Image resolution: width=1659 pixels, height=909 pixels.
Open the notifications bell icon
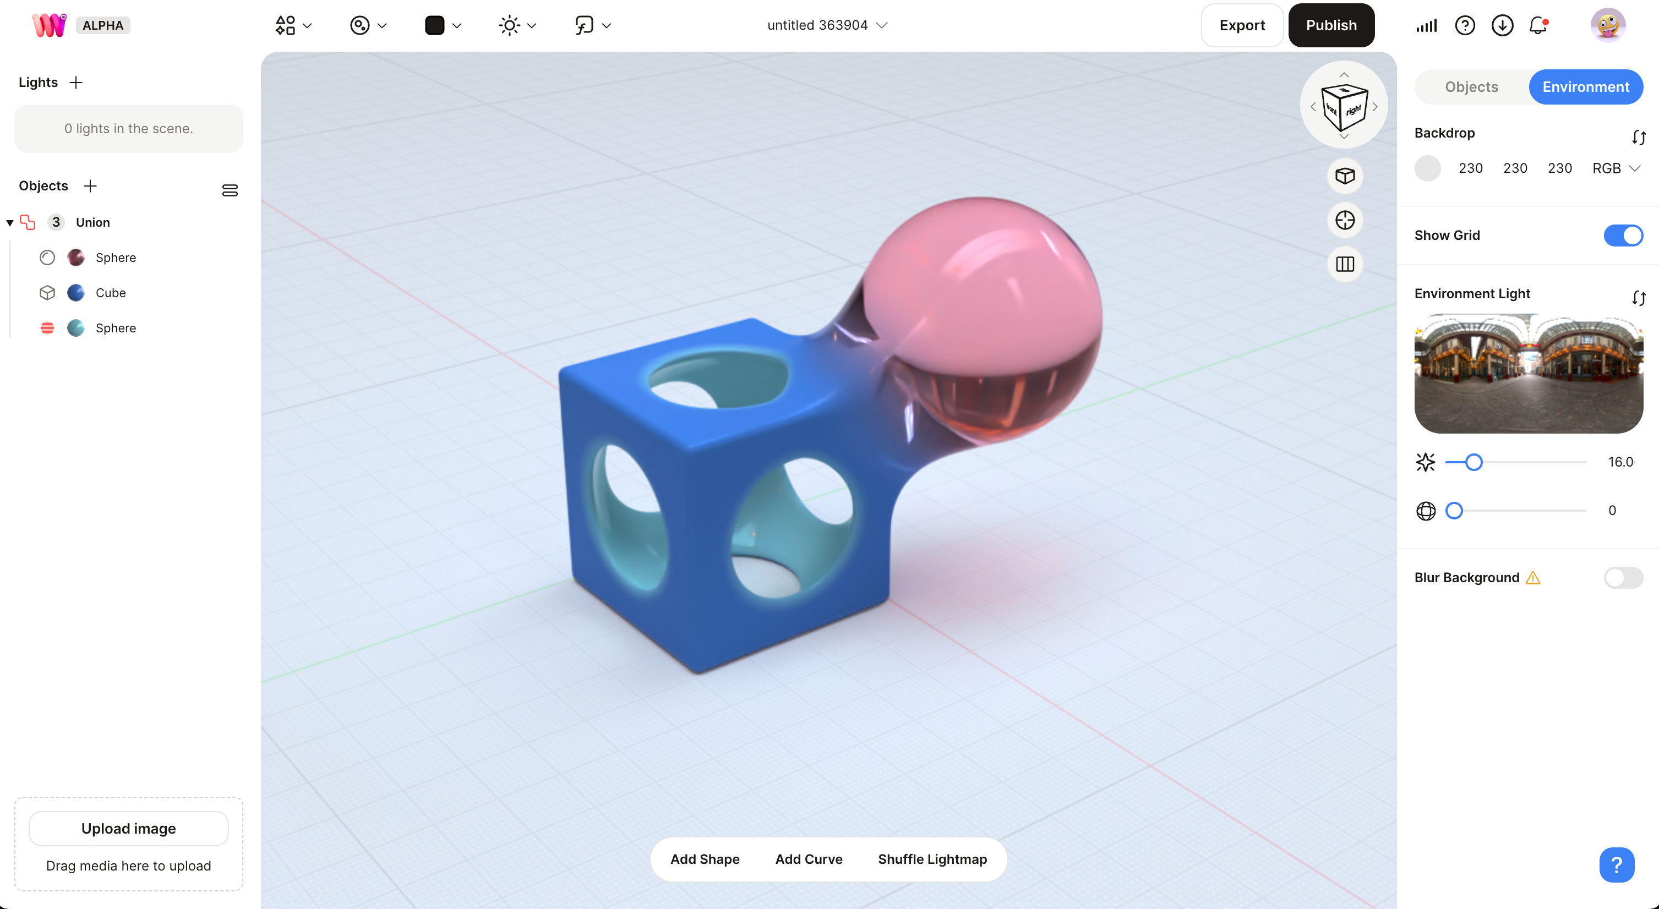click(x=1538, y=25)
